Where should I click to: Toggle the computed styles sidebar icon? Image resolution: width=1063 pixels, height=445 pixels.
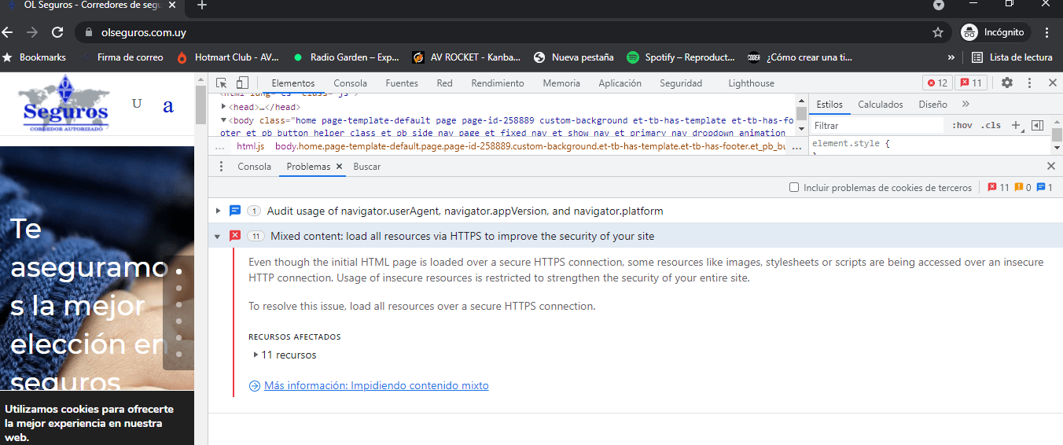pos(1037,125)
